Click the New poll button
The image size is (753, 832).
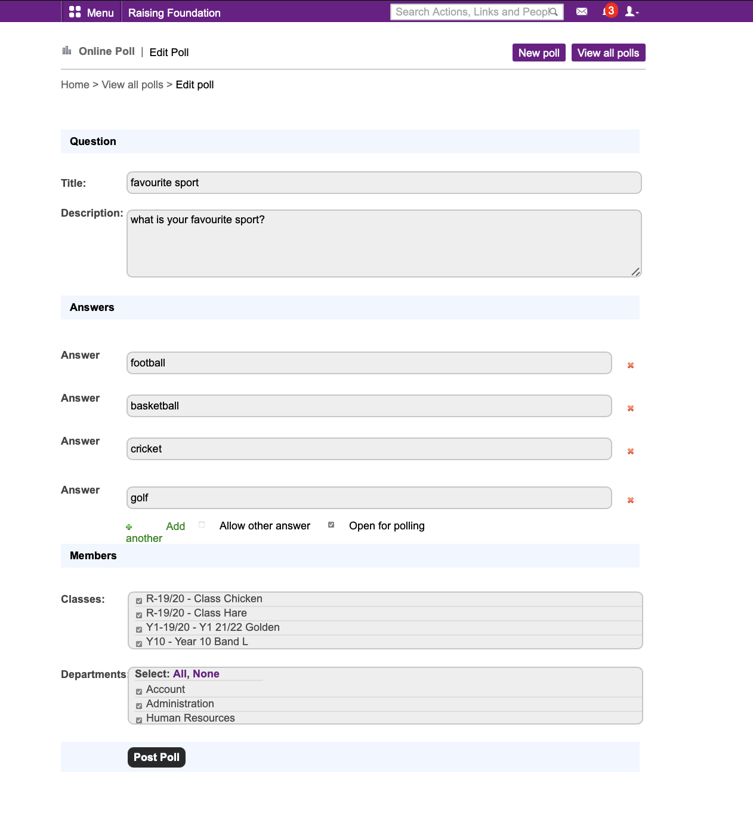tap(539, 53)
